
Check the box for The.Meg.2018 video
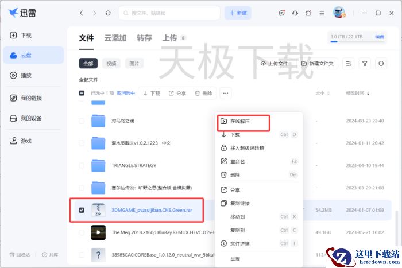82,232
